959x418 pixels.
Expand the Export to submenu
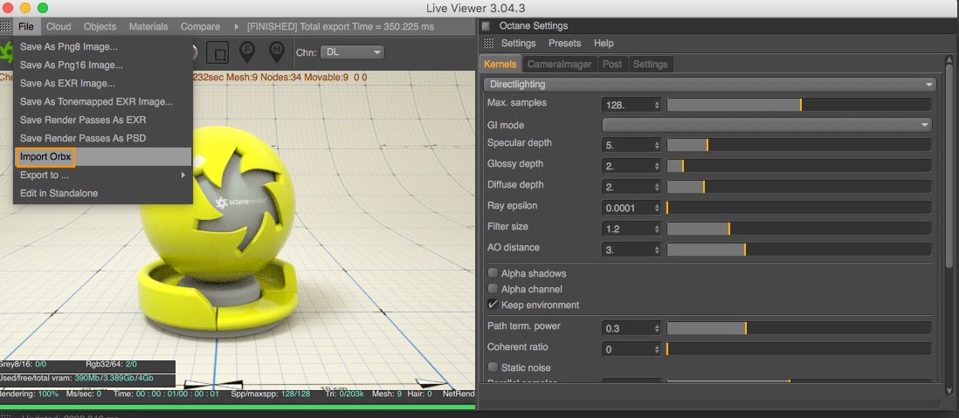pos(103,175)
